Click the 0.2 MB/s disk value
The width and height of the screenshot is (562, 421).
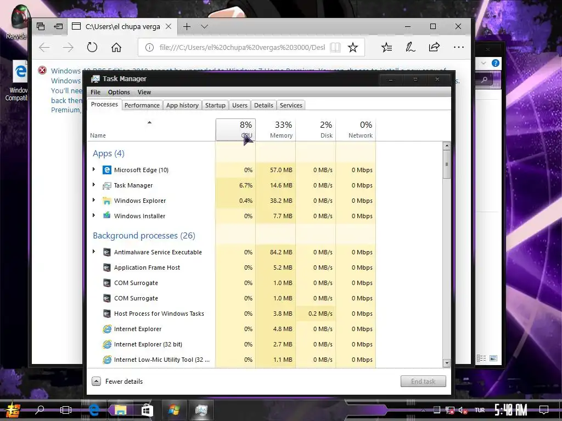(x=321, y=314)
